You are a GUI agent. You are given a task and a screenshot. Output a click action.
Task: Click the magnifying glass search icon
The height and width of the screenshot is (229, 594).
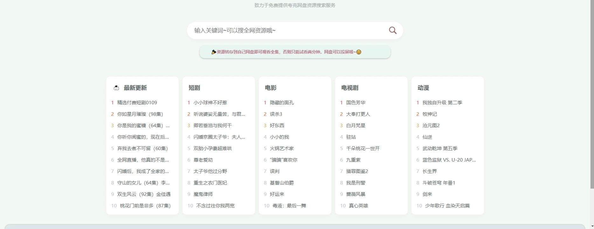point(393,30)
